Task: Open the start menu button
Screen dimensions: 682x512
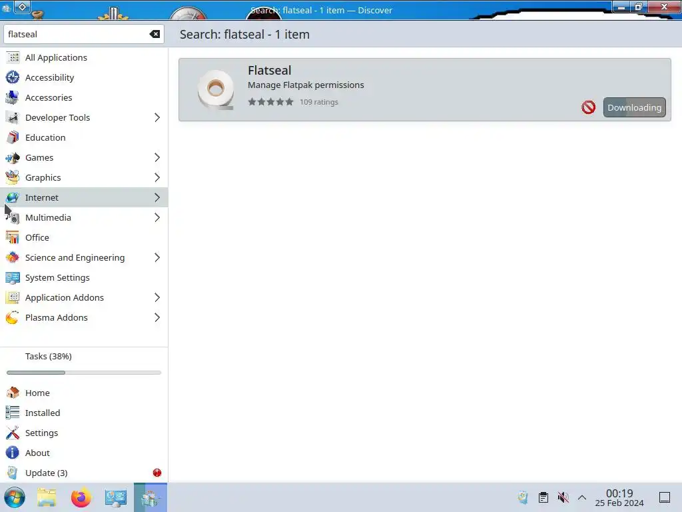Action: point(15,497)
